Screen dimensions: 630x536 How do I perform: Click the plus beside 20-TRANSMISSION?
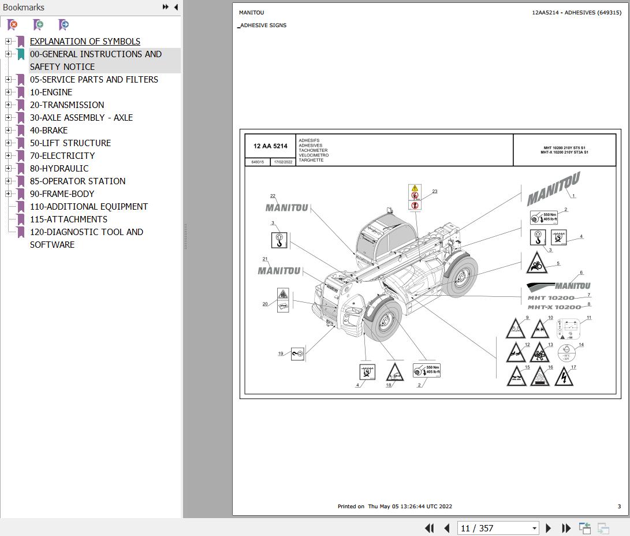[x=8, y=105]
